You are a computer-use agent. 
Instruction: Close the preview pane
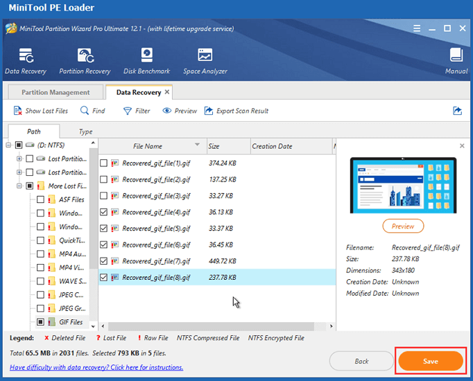[462, 145]
